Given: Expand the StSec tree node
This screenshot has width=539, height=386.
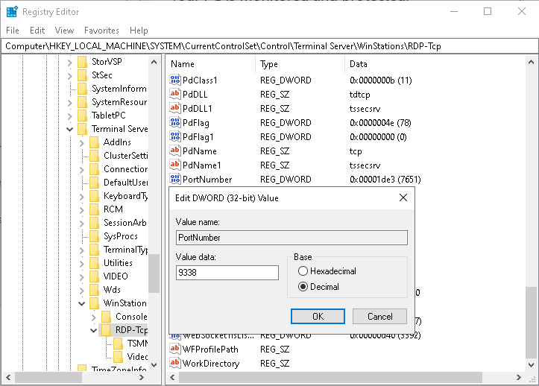Looking at the screenshot, I should click(70, 76).
